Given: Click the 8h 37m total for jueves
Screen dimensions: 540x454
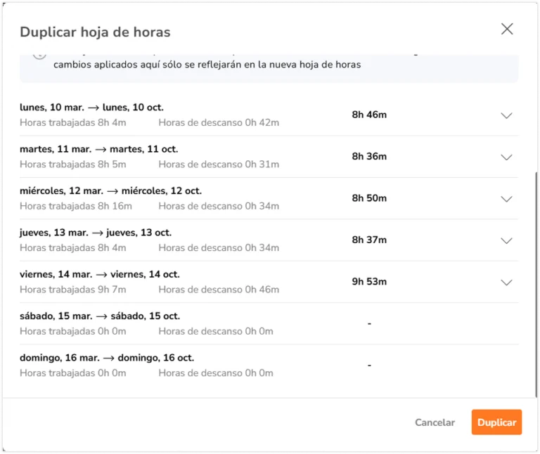Looking at the screenshot, I should pyautogui.click(x=369, y=240).
